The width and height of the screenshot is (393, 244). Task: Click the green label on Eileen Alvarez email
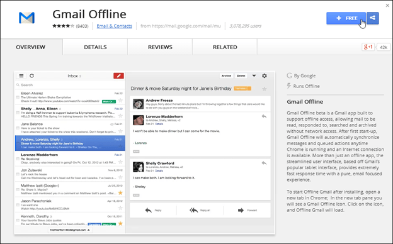[109, 101]
